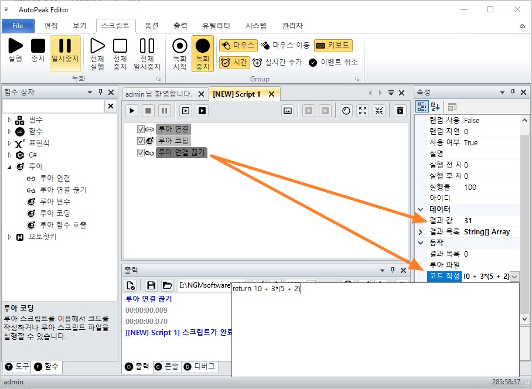532x389 pixels.
Task: Toggle the 이벤트 취소 option
Action: (x=333, y=63)
